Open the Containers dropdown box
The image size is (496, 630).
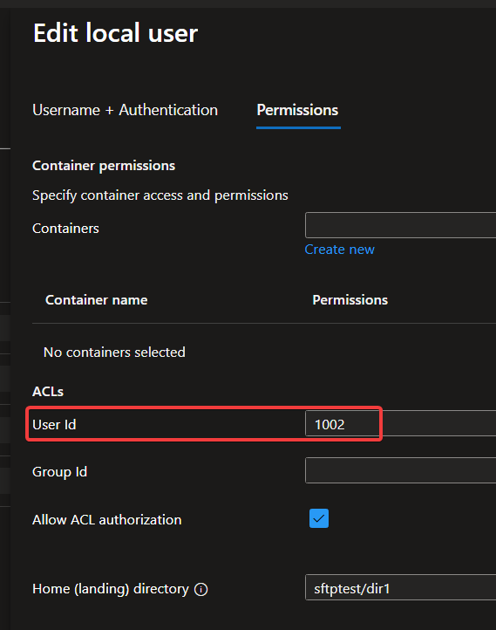400,225
